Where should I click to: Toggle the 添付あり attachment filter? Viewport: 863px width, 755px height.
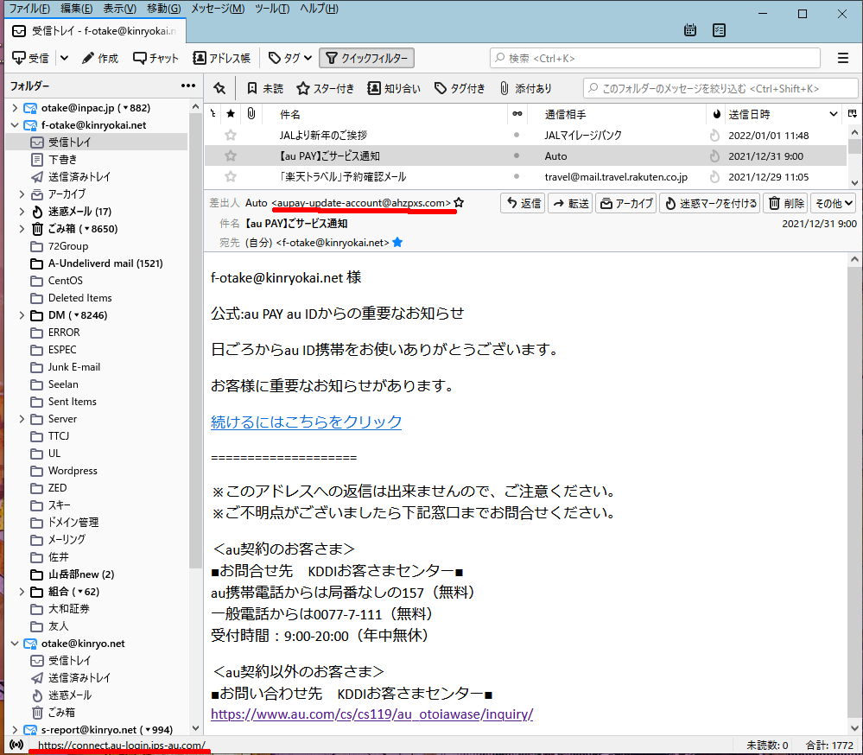coord(525,88)
